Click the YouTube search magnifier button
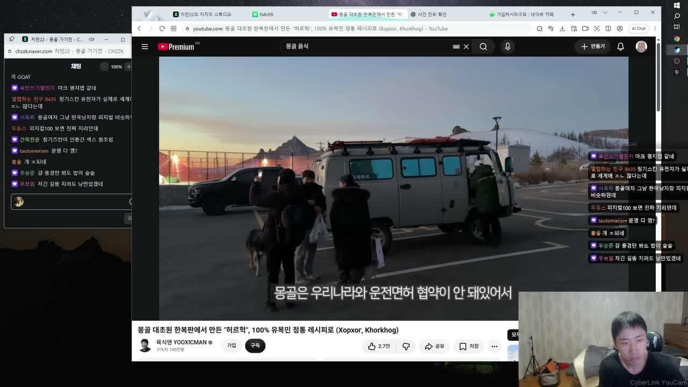Viewport: 688px width, 387px height. [483, 47]
